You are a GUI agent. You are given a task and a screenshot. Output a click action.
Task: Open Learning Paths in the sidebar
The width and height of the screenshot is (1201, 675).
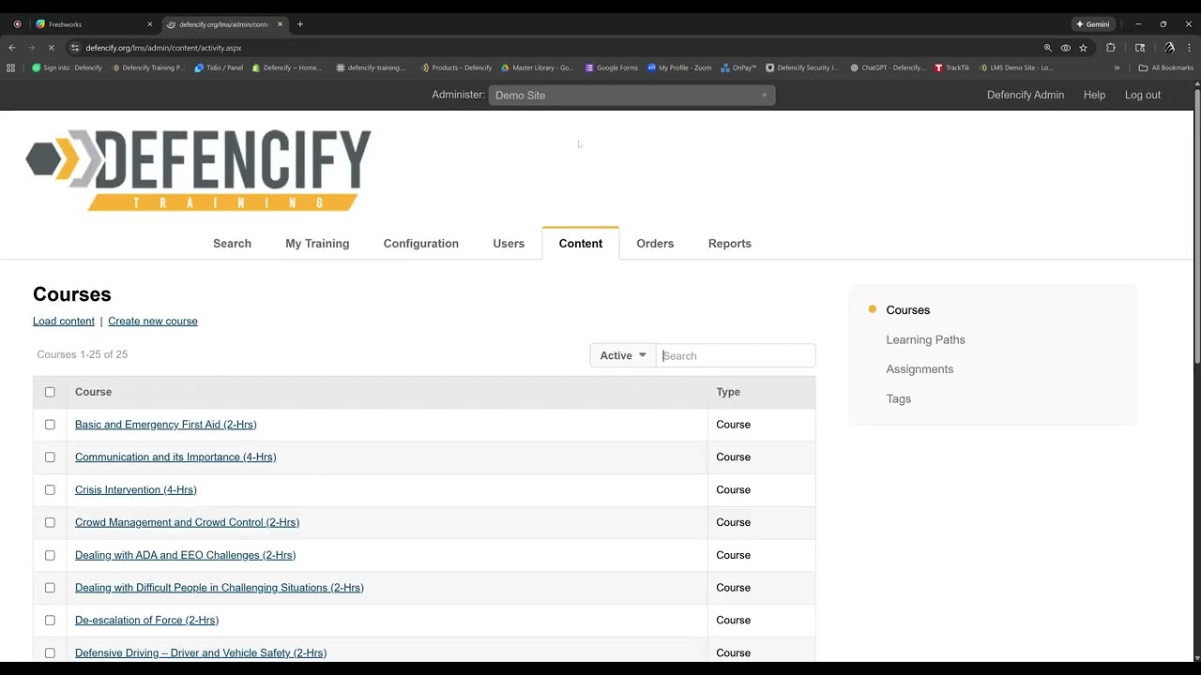[925, 339]
